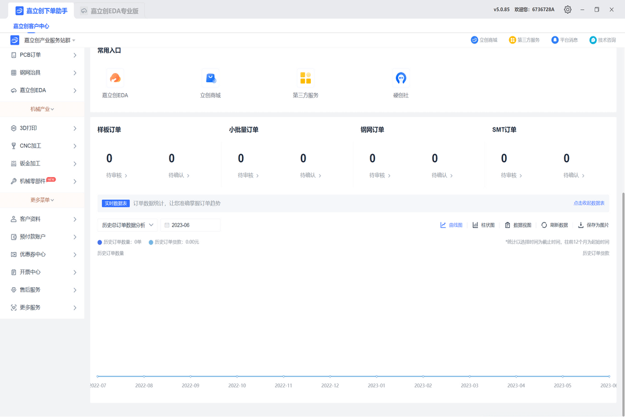The image size is (625, 417).
Task: Expand 3D打印 chevron arrow
Action: (75, 128)
